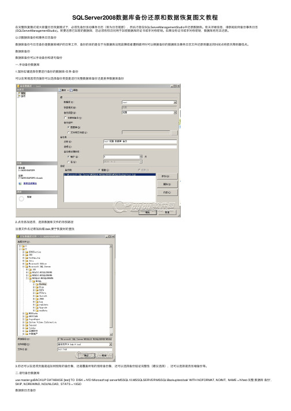Click the Help toolbar icon in backup dialog
Image resolution: width=291 pixels, height=411 pixels.
click(71, 90)
